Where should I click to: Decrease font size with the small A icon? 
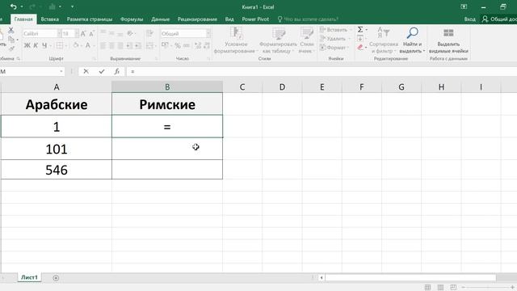point(91,34)
